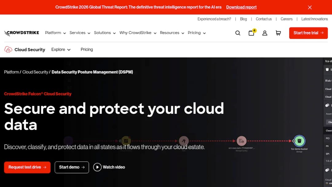
Task: Open the Contact us link
Action: pyautogui.click(x=264, y=19)
